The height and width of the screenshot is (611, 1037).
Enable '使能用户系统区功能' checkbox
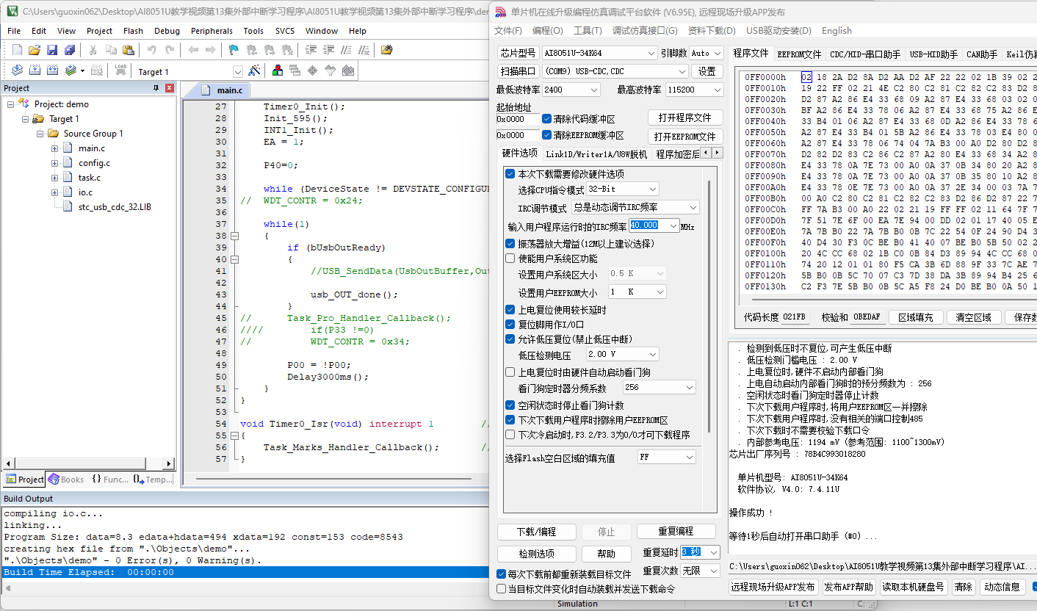click(510, 258)
